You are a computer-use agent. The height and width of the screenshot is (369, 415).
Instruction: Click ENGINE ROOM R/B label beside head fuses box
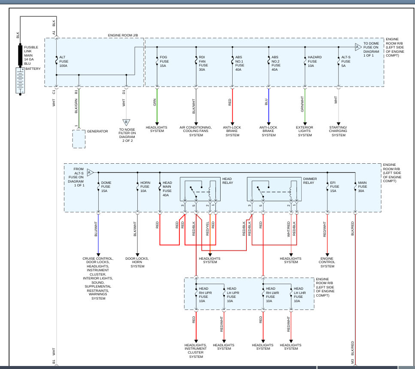coord(325,287)
